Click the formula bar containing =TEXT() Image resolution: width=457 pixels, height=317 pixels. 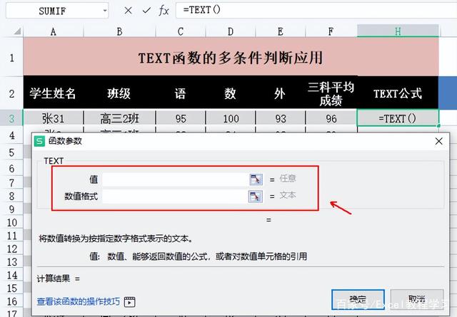coord(316,11)
